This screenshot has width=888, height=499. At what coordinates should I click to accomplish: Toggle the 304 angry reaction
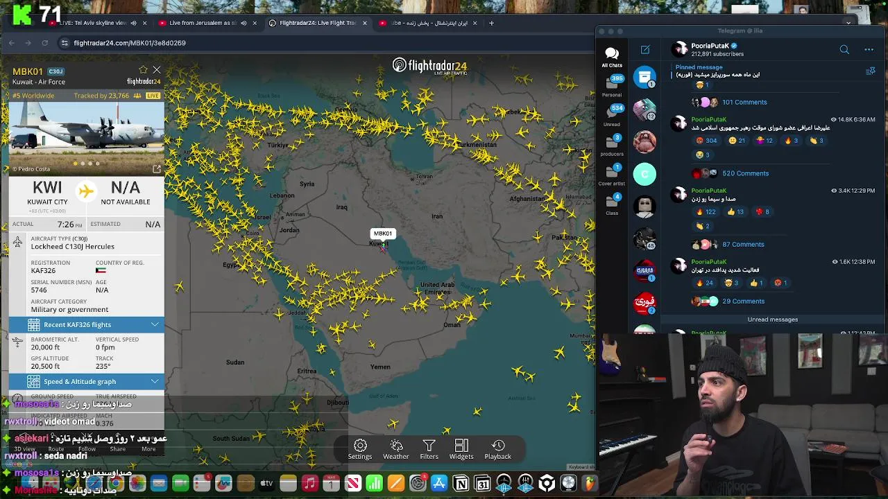point(706,141)
